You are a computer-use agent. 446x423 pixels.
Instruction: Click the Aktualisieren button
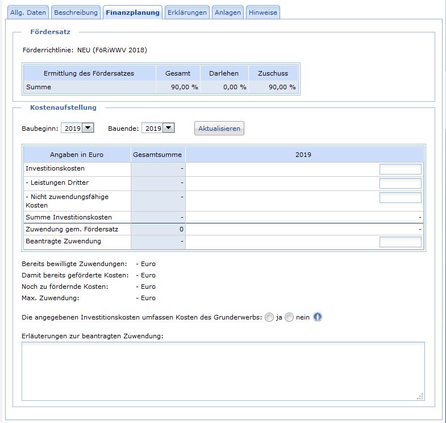pos(219,128)
